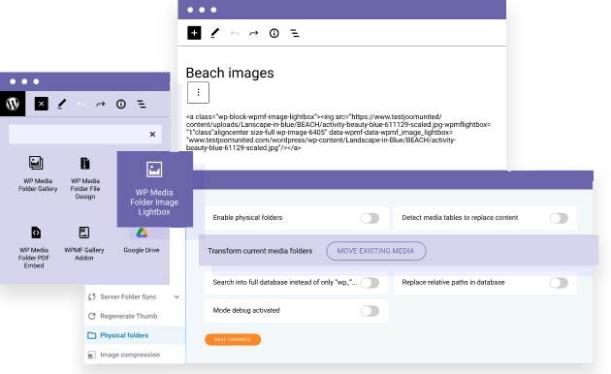
Task: Insert the WPMF Gallery Addon block
Action: coord(84,243)
